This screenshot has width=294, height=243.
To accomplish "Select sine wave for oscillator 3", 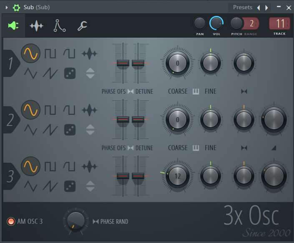I will [x=30, y=166].
